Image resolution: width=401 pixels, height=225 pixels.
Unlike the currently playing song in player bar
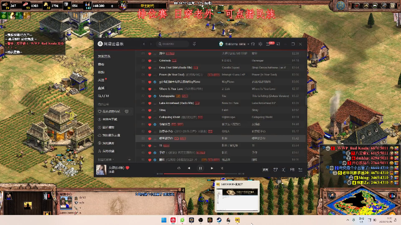[127, 167]
